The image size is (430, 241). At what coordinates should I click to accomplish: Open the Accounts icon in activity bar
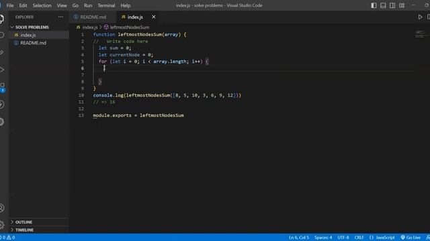(x=1, y=208)
